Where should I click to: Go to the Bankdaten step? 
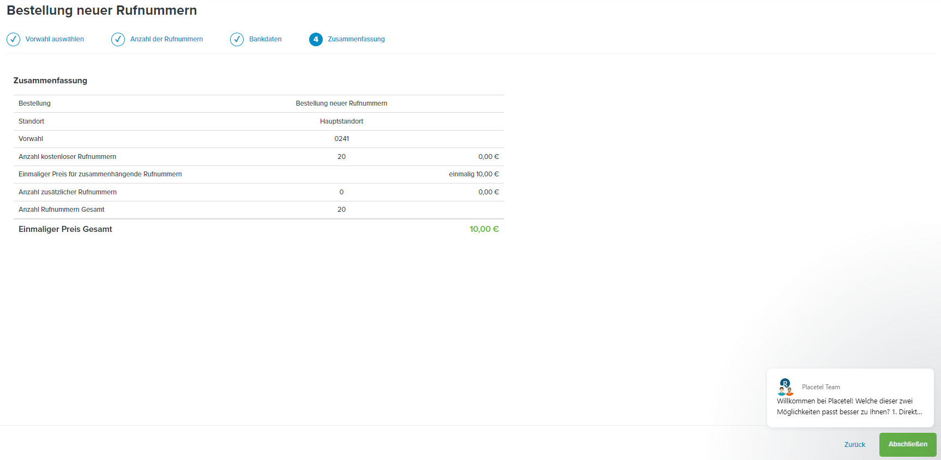point(266,39)
